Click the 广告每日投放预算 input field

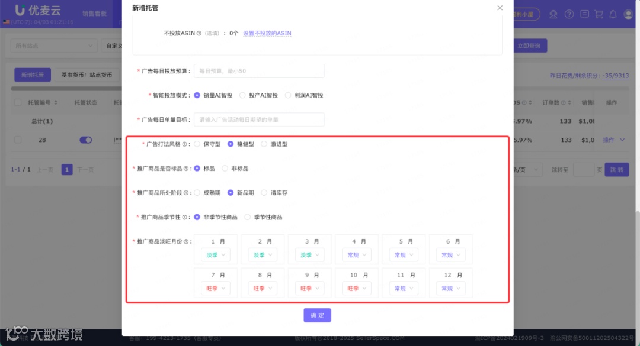[259, 70]
